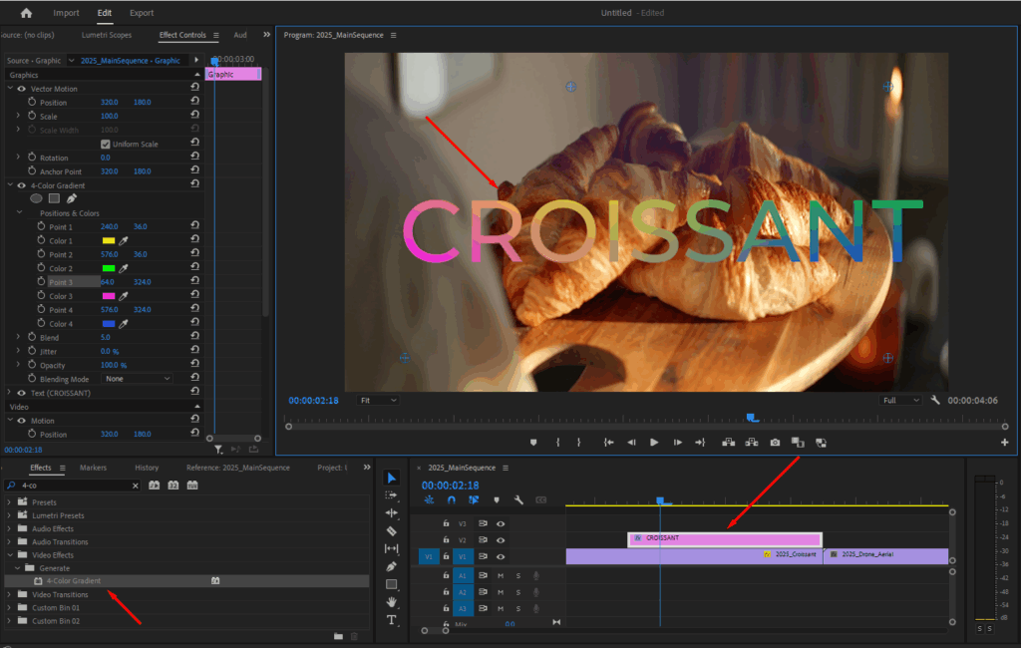Go to the Home screen icon
1021x648 pixels.
click(26, 12)
